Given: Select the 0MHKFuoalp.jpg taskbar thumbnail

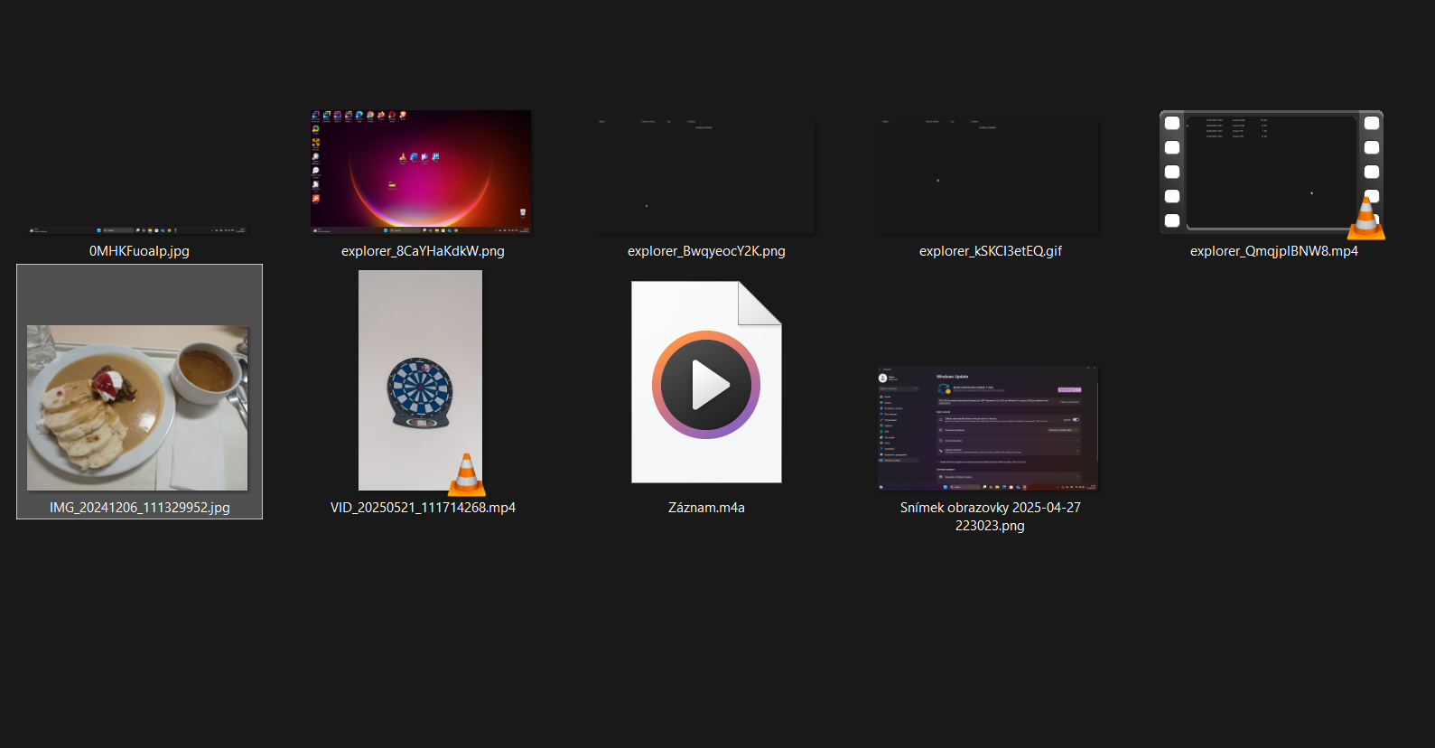Looking at the screenshot, I should pos(138,230).
